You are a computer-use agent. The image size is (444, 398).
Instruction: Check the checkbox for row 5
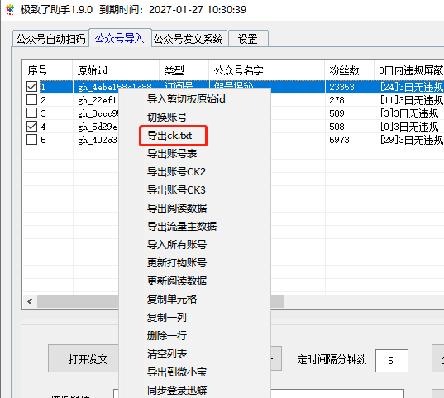[x=31, y=140]
